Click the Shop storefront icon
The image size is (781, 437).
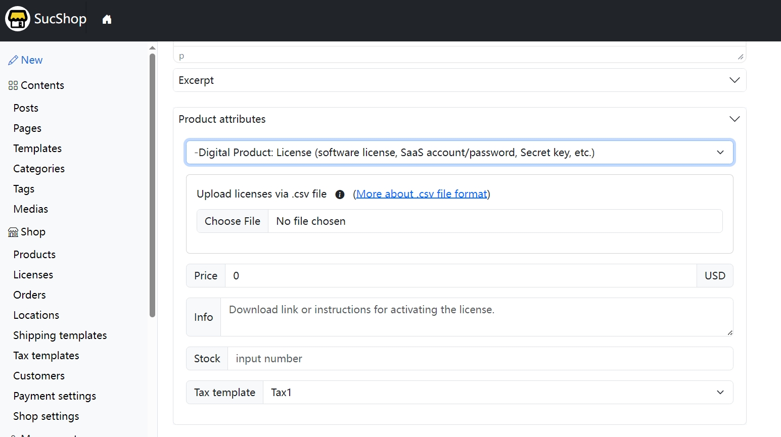[x=13, y=232]
